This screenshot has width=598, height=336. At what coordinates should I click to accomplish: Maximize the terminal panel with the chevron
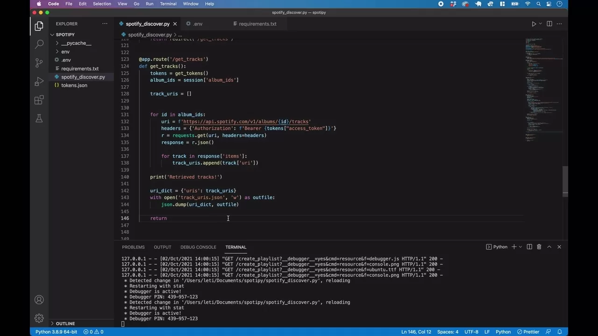tap(549, 247)
